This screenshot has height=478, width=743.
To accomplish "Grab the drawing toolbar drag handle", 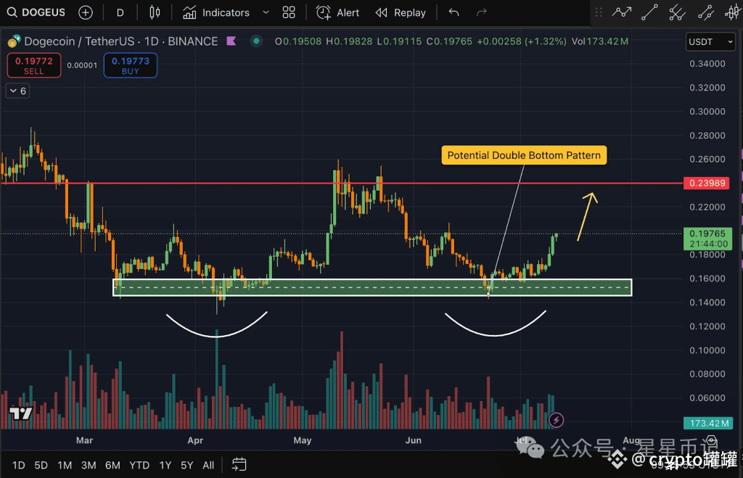I will click(x=599, y=12).
